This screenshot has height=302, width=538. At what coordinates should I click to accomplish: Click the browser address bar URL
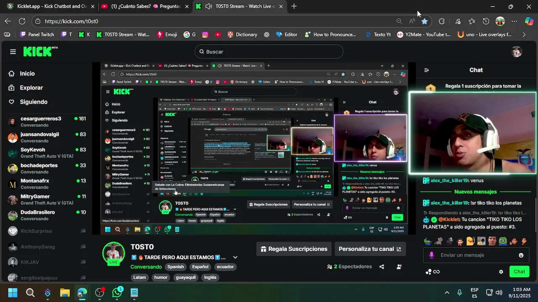coord(71,21)
